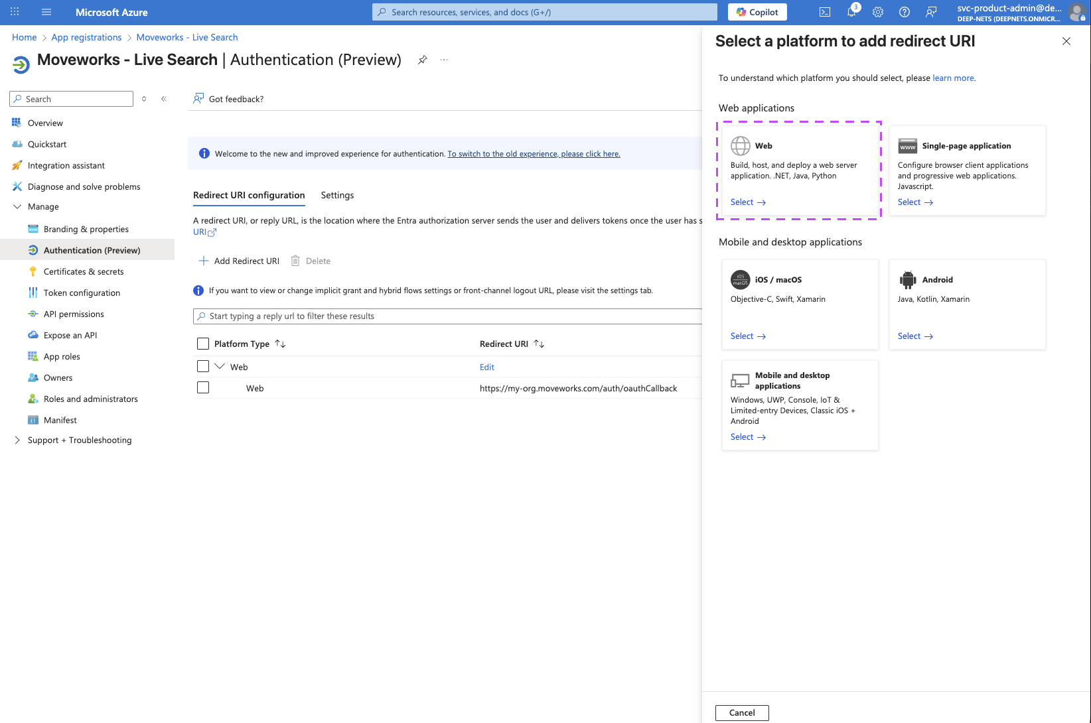Open the Help question mark icon
The image size is (1091, 723).
pos(905,12)
